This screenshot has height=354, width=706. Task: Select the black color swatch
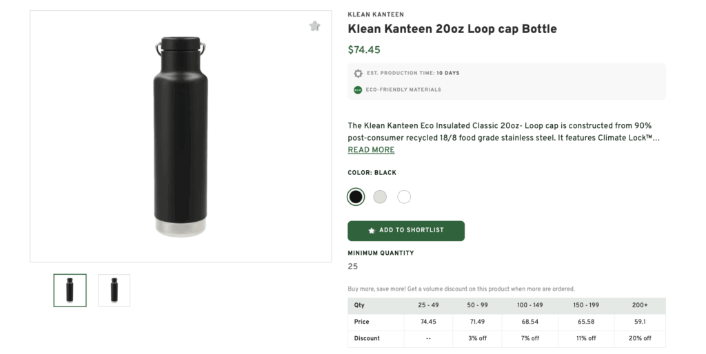[356, 197]
